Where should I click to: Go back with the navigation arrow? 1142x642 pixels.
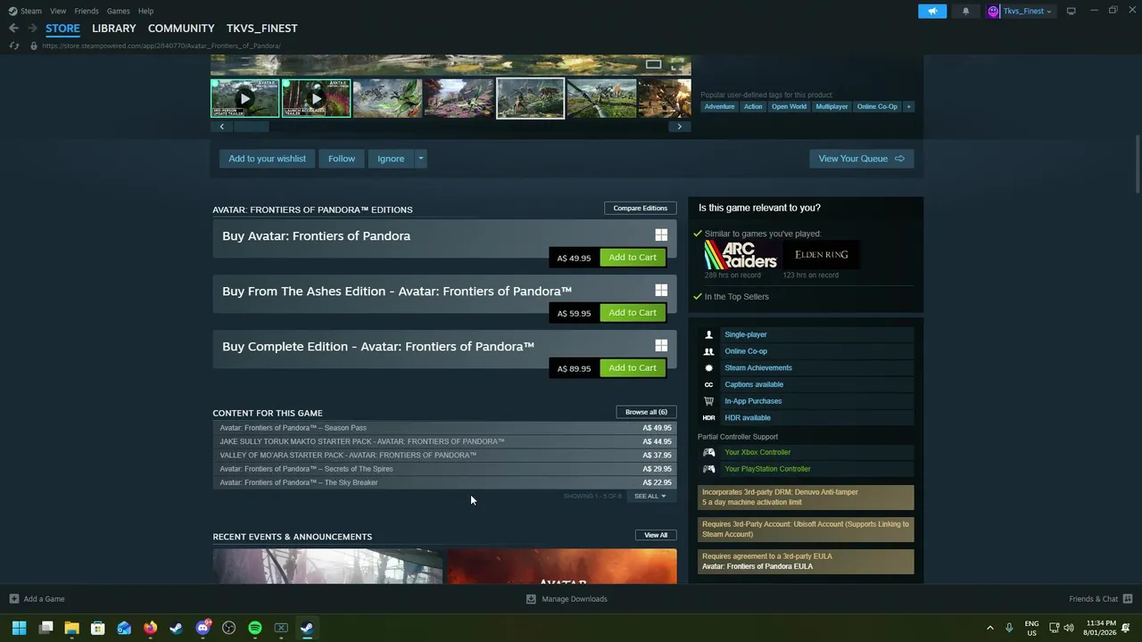tap(13, 29)
